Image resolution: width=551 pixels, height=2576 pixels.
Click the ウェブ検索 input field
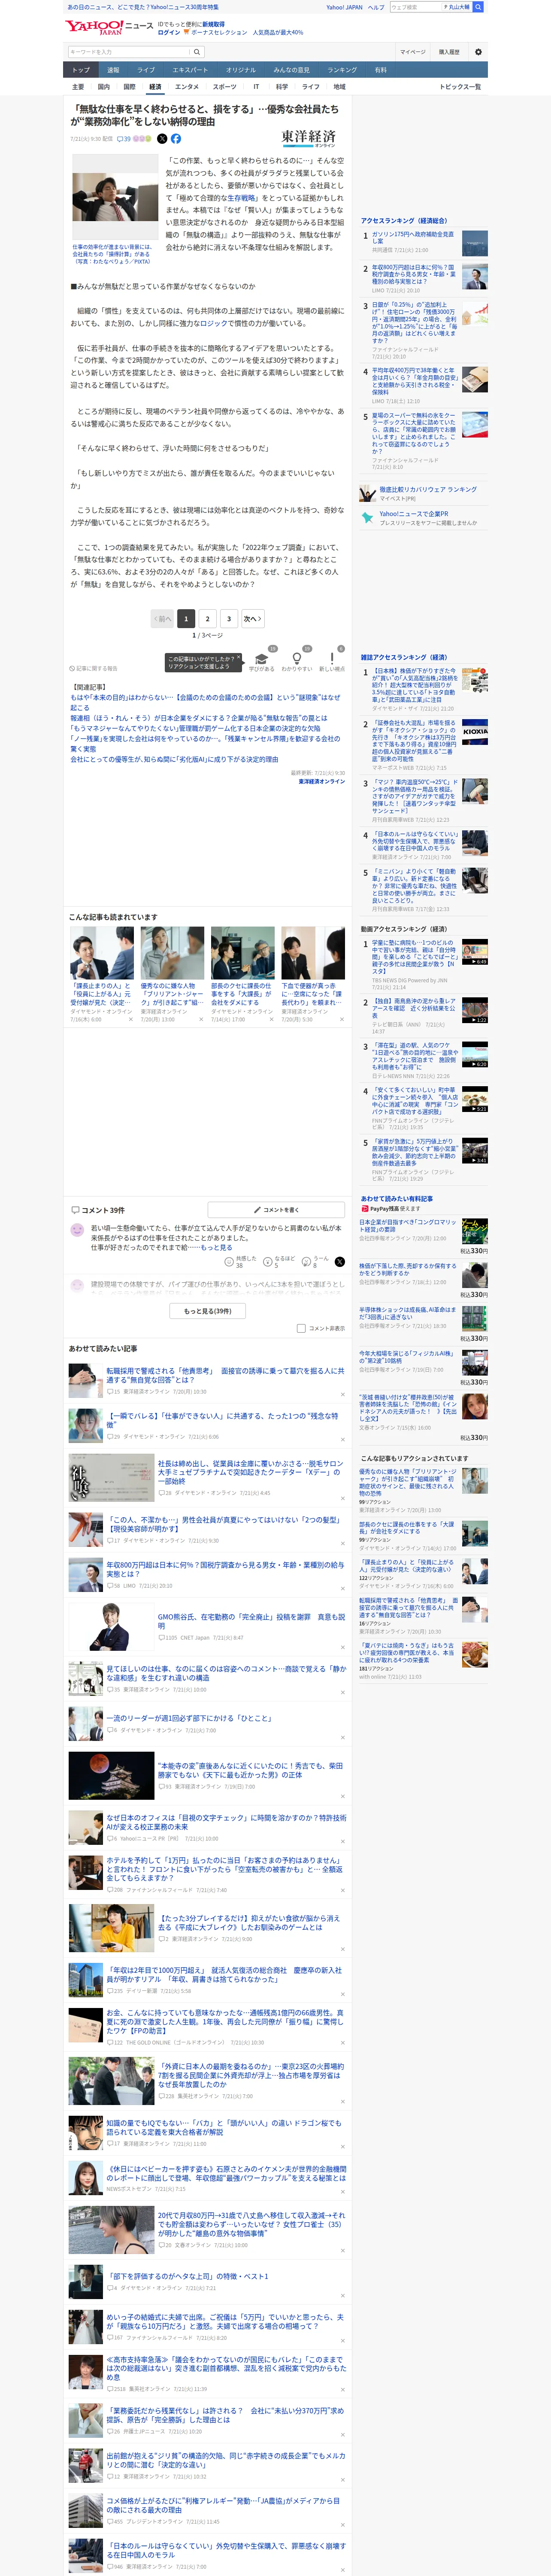(x=416, y=7)
